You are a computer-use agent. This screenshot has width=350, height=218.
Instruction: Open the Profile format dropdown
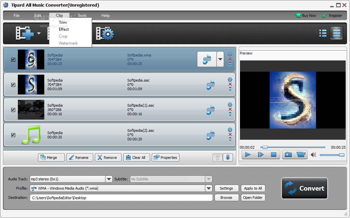pos(209,188)
